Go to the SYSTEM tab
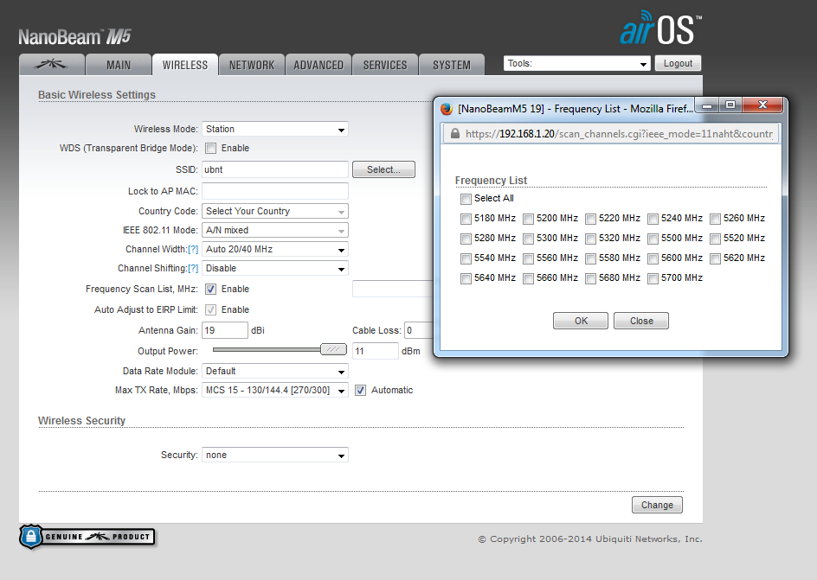817x580 pixels. [x=452, y=65]
